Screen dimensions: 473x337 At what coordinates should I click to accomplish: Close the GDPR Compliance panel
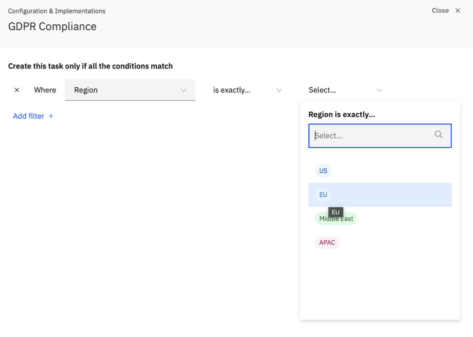[446, 11]
